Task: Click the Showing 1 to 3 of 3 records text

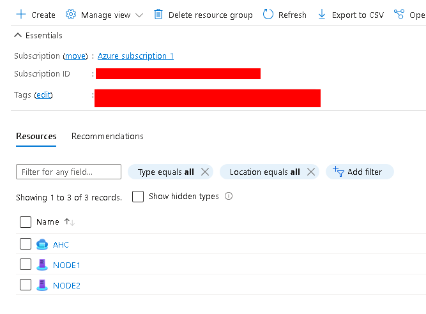Action: (x=69, y=197)
